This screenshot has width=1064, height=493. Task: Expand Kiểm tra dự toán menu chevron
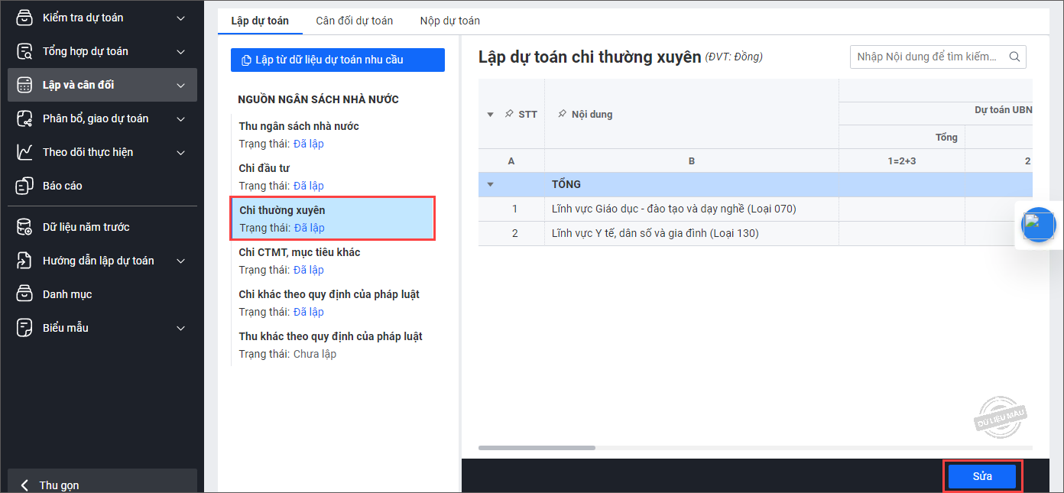pos(180,18)
